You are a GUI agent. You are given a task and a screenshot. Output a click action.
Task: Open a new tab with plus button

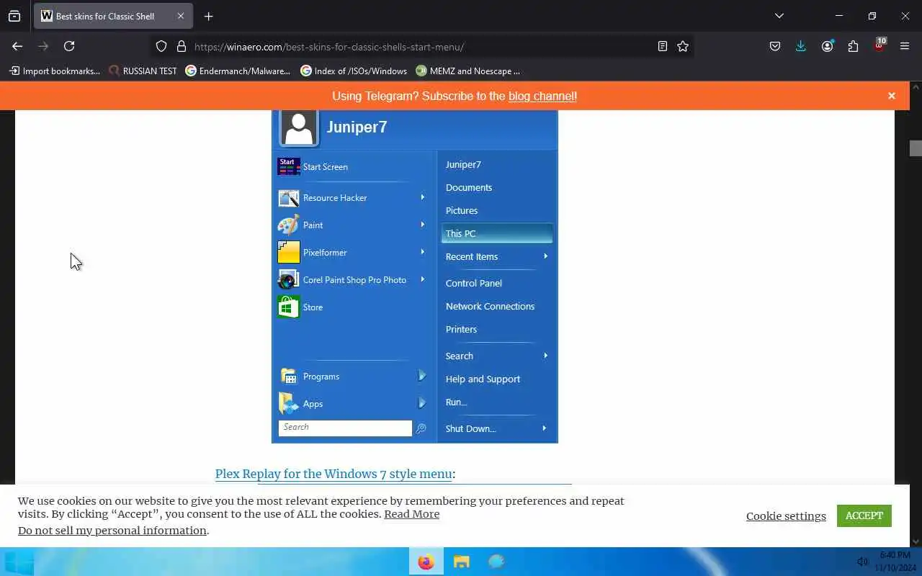(208, 16)
